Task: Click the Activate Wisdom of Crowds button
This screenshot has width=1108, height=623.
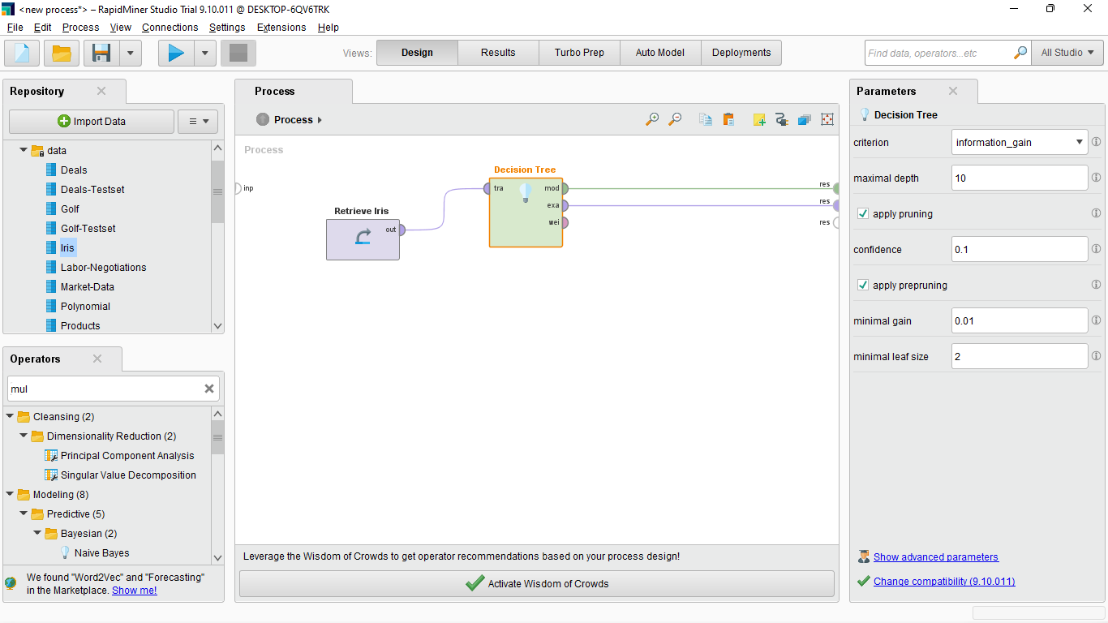Action: [x=536, y=583]
